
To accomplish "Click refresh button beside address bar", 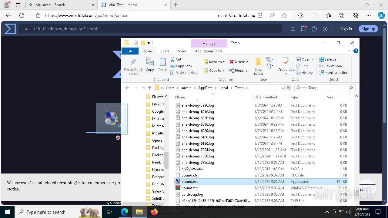I will [288, 88].
